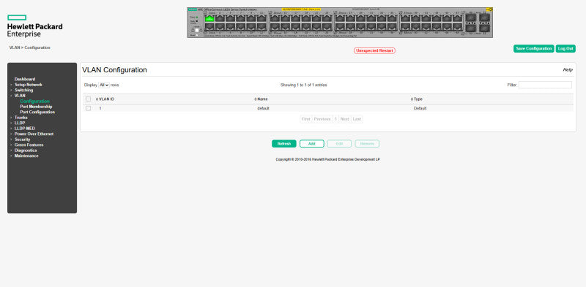Add a new VLAN with Add button
Viewport: 586px width, 287px height.
point(312,144)
